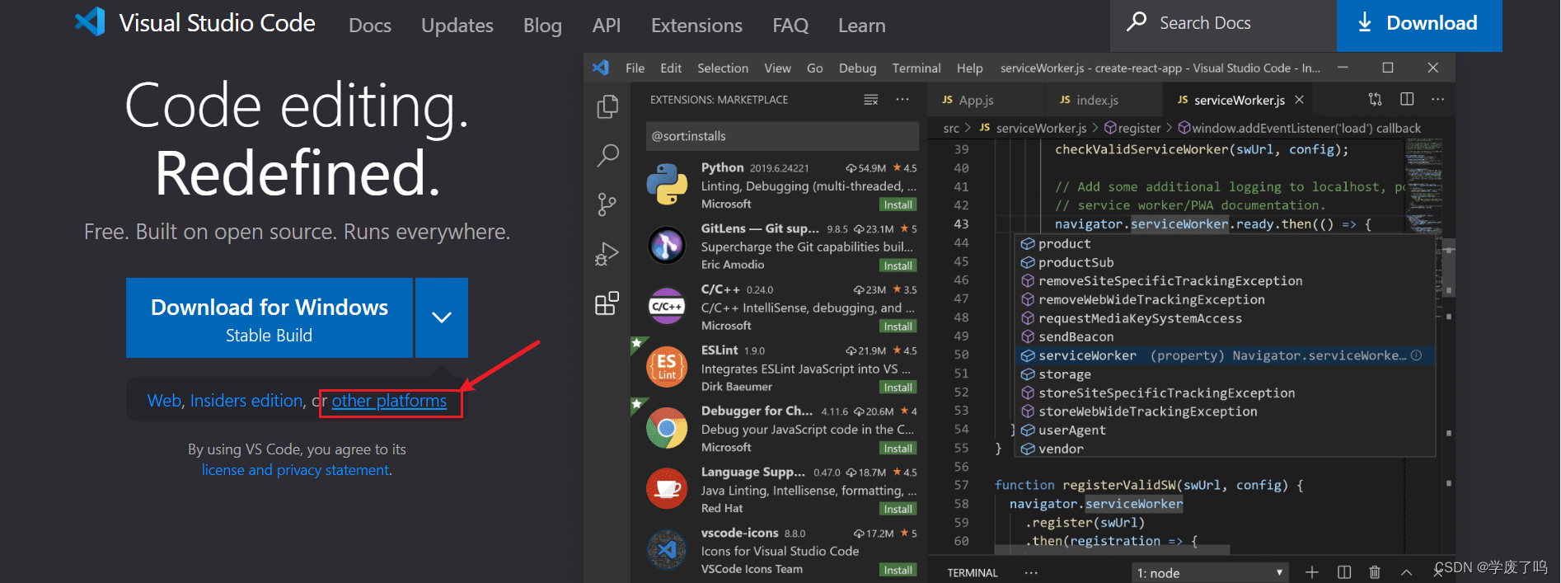Image resolution: width=1561 pixels, height=583 pixels.
Task: Add a new terminal with plus icon
Action: (1312, 572)
